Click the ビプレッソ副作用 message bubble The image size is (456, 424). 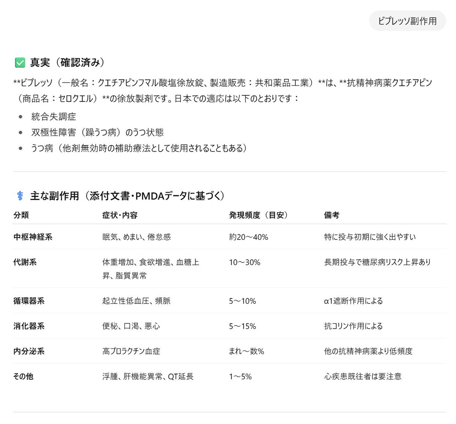407,21
